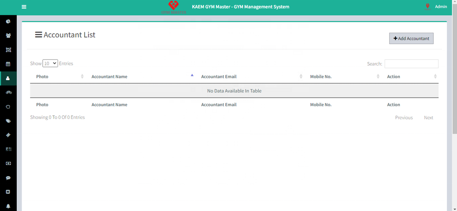Select the active accountant user sidebar icon
This screenshot has width=457, height=211.
(8, 78)
